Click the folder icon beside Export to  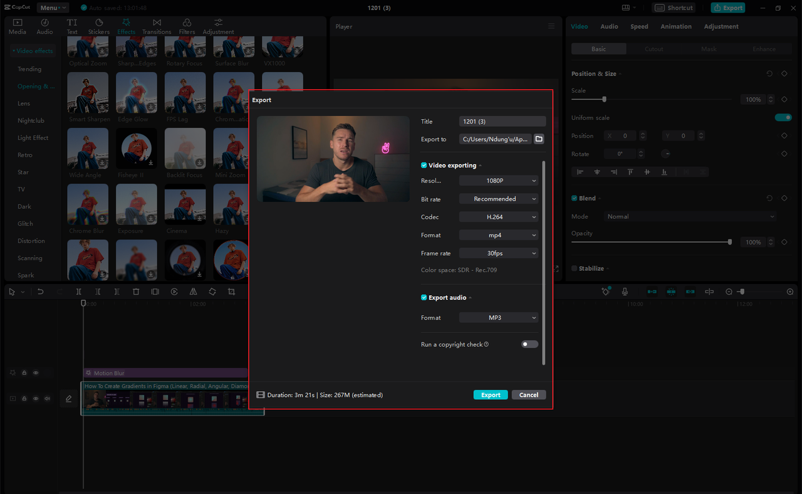pyautogui.click(x=539, y=139)
